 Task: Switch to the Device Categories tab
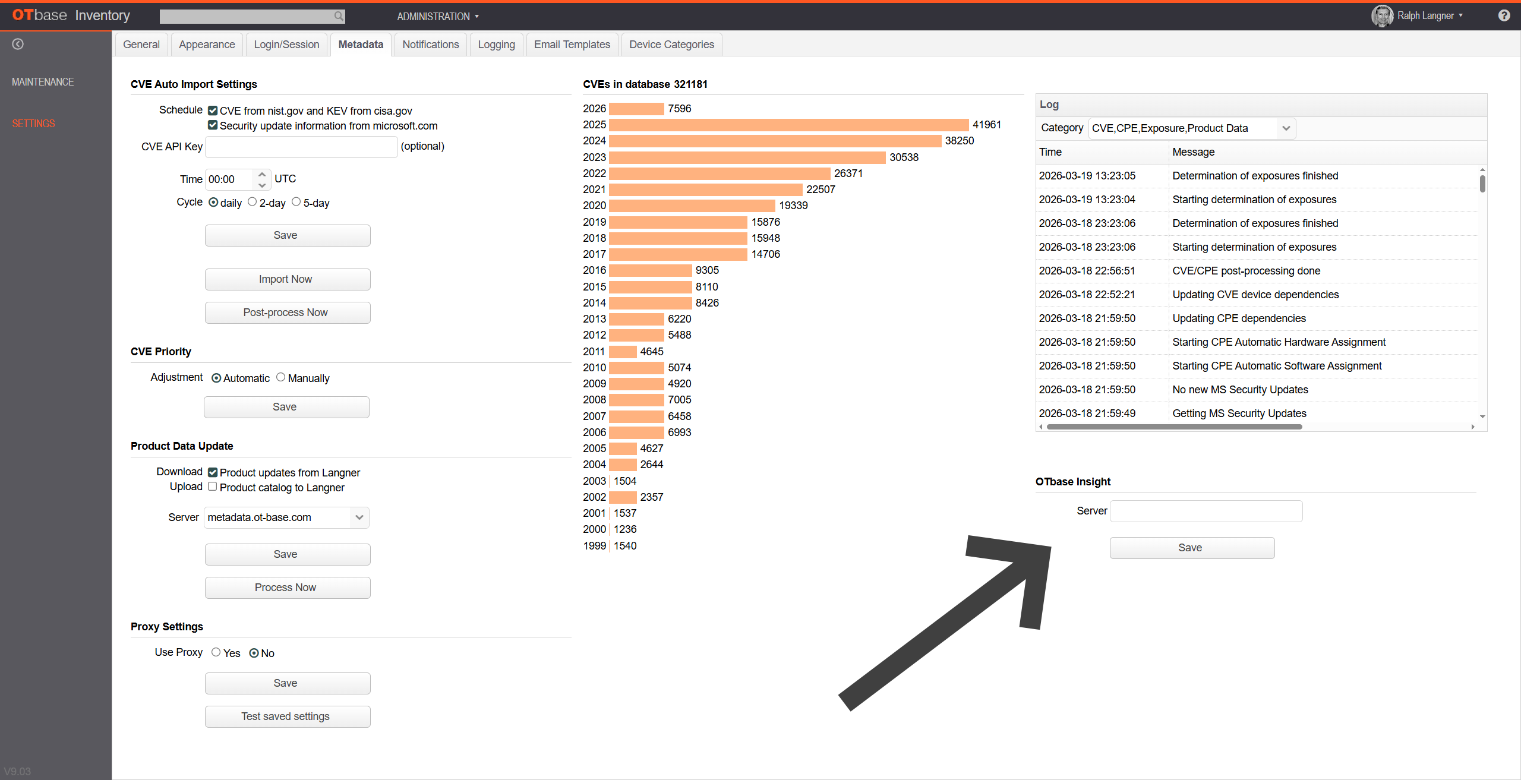tap(671, 45)
